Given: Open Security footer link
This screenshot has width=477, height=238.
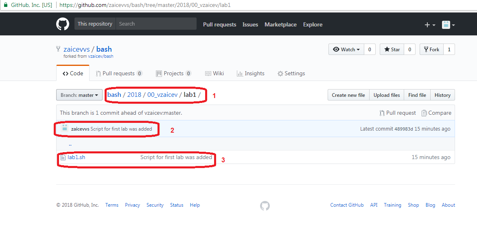Looking at the screenshot, I should coord(155,205).
